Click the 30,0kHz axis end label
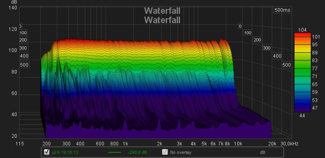 click(x=289, y=144)
